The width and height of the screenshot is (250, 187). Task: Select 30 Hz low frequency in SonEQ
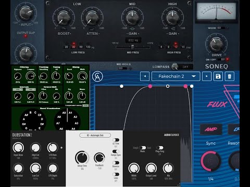tap(73, 47)
